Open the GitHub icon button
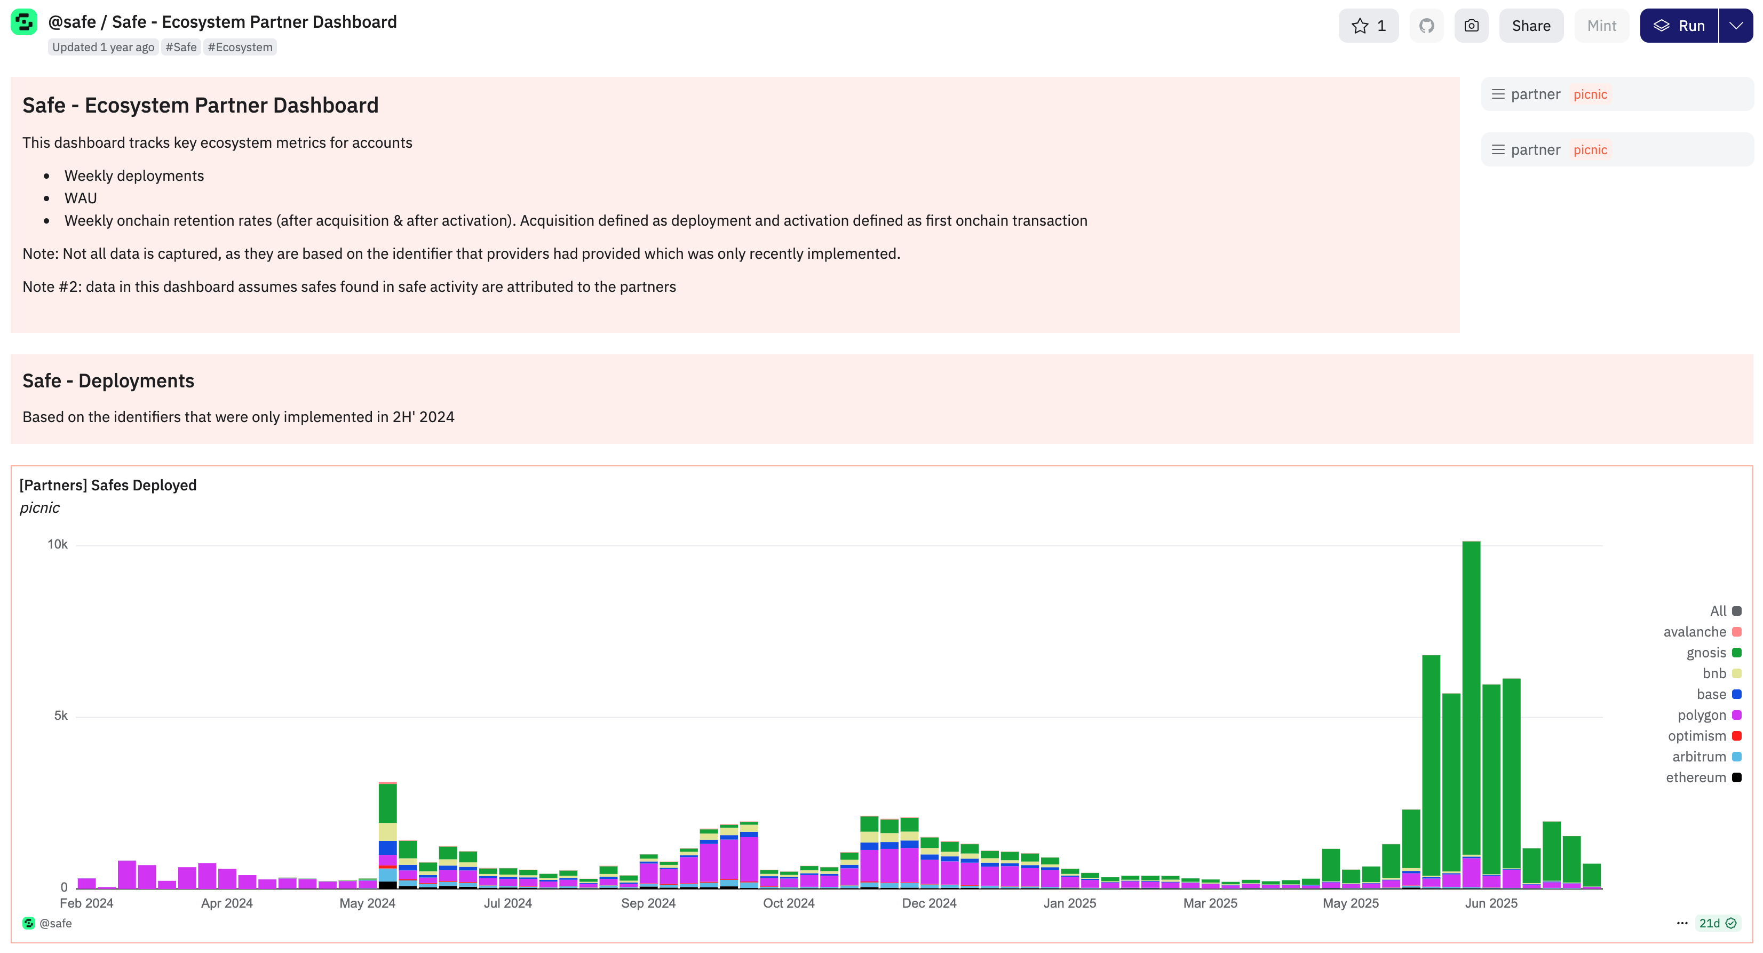The width and height of the screenshot is (1763, 953). (1426, 26)
